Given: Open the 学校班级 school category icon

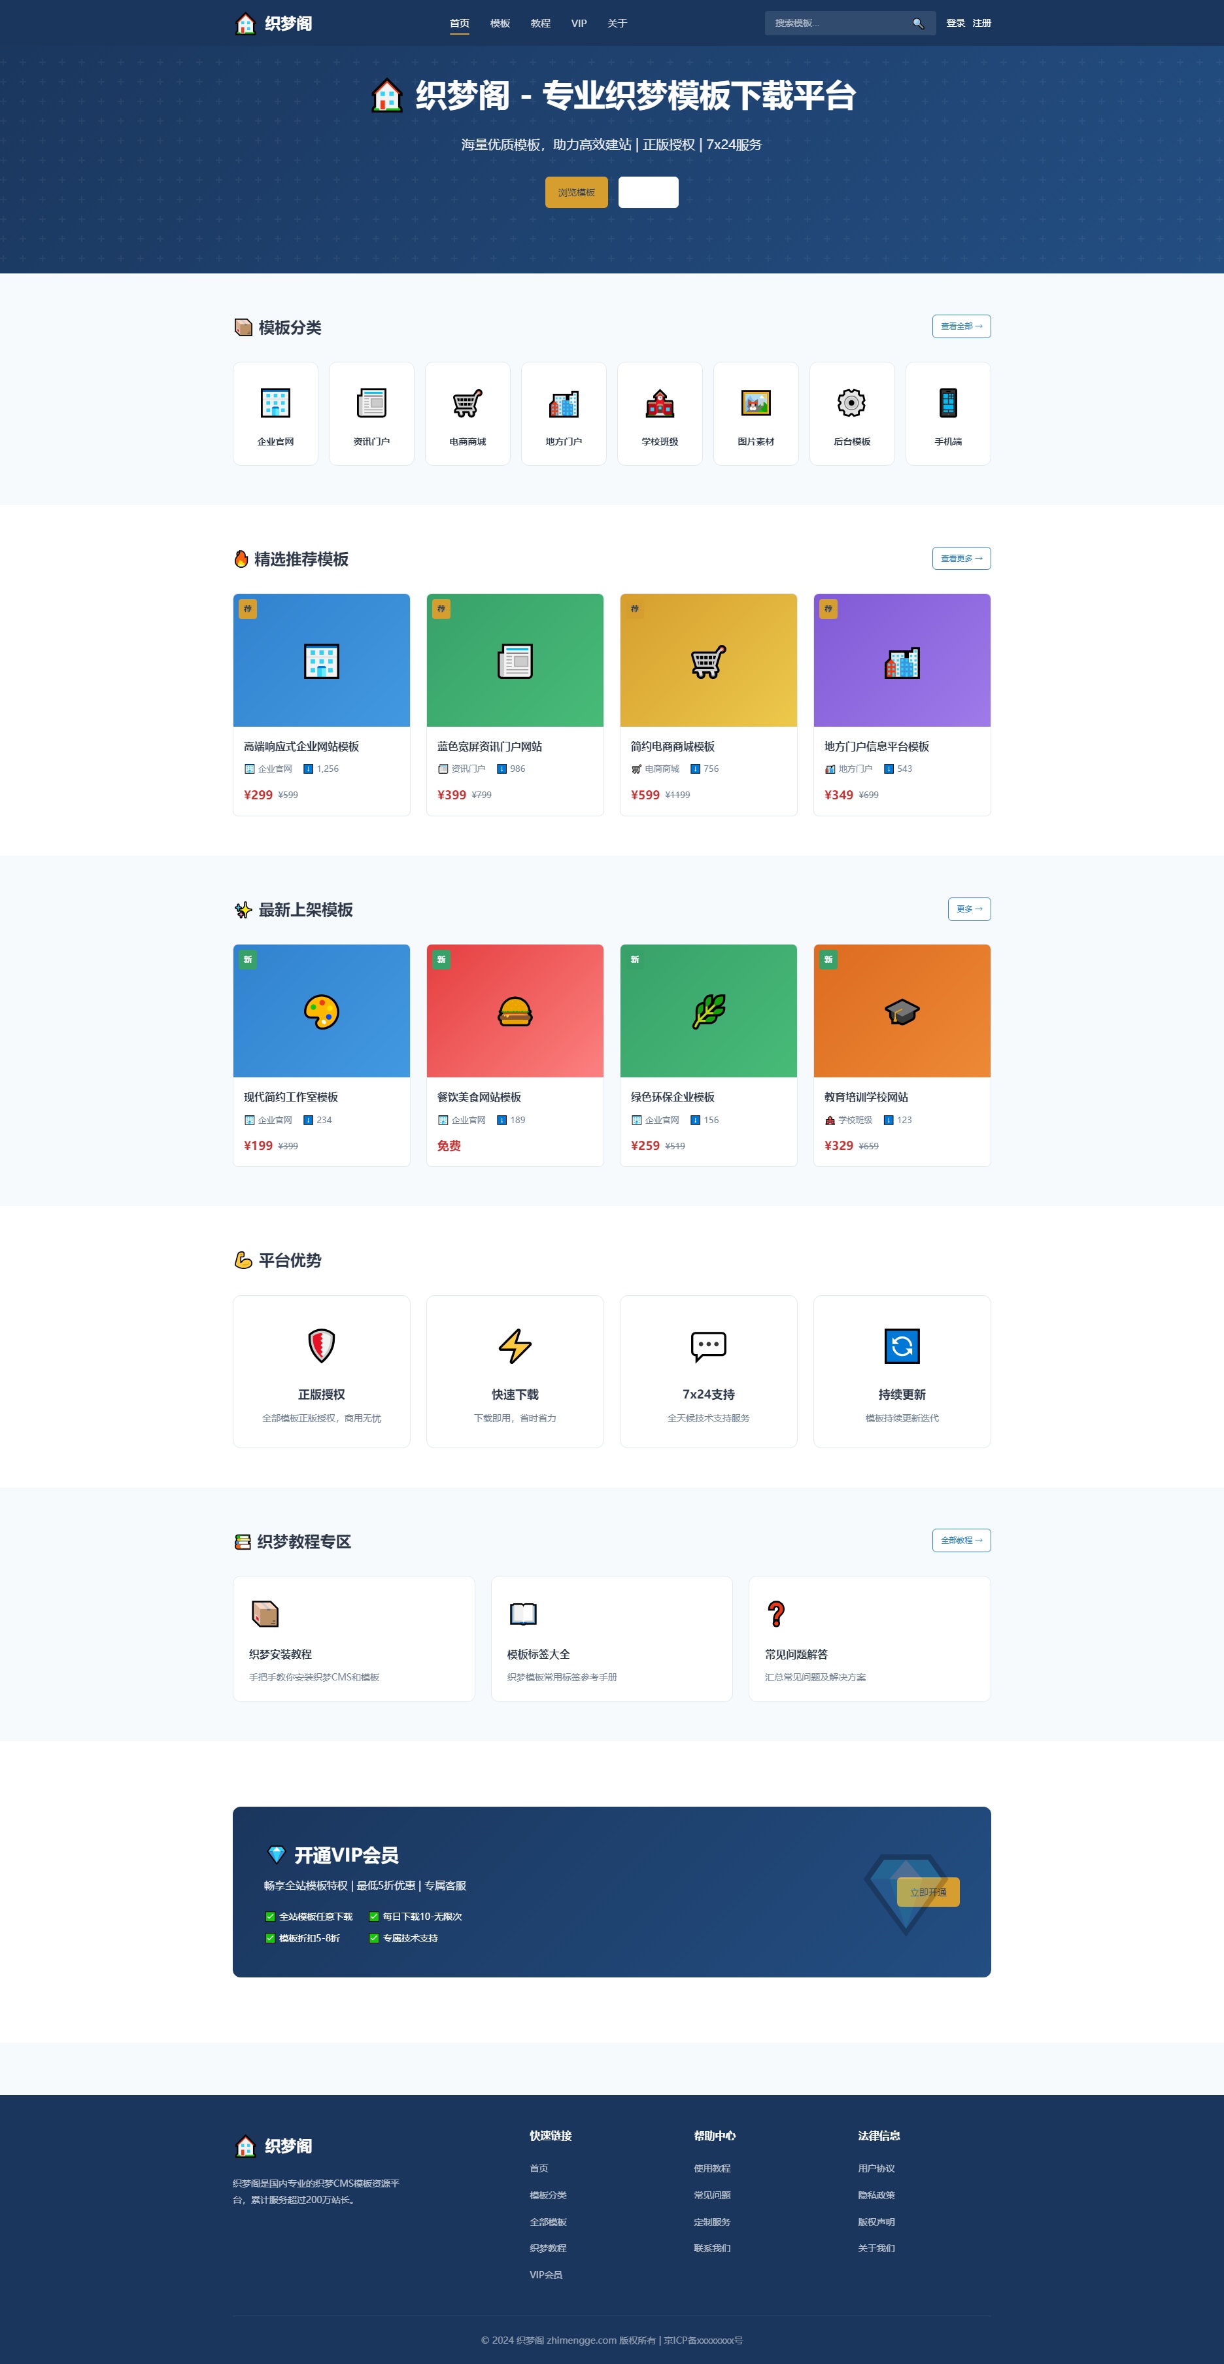Looking at the screenshot, I should click(660, 403).
